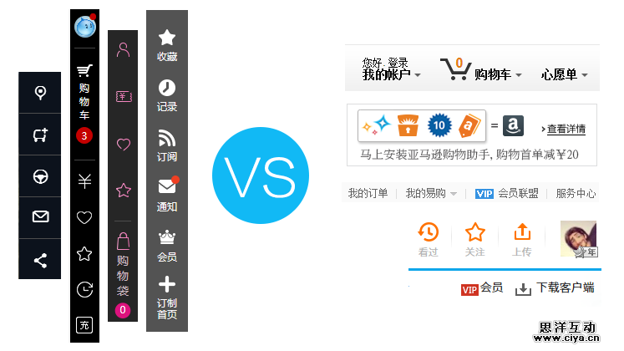Click 订制首页 plus icon
This screenshot has width=624, height=351.
[x=167, y=298]
